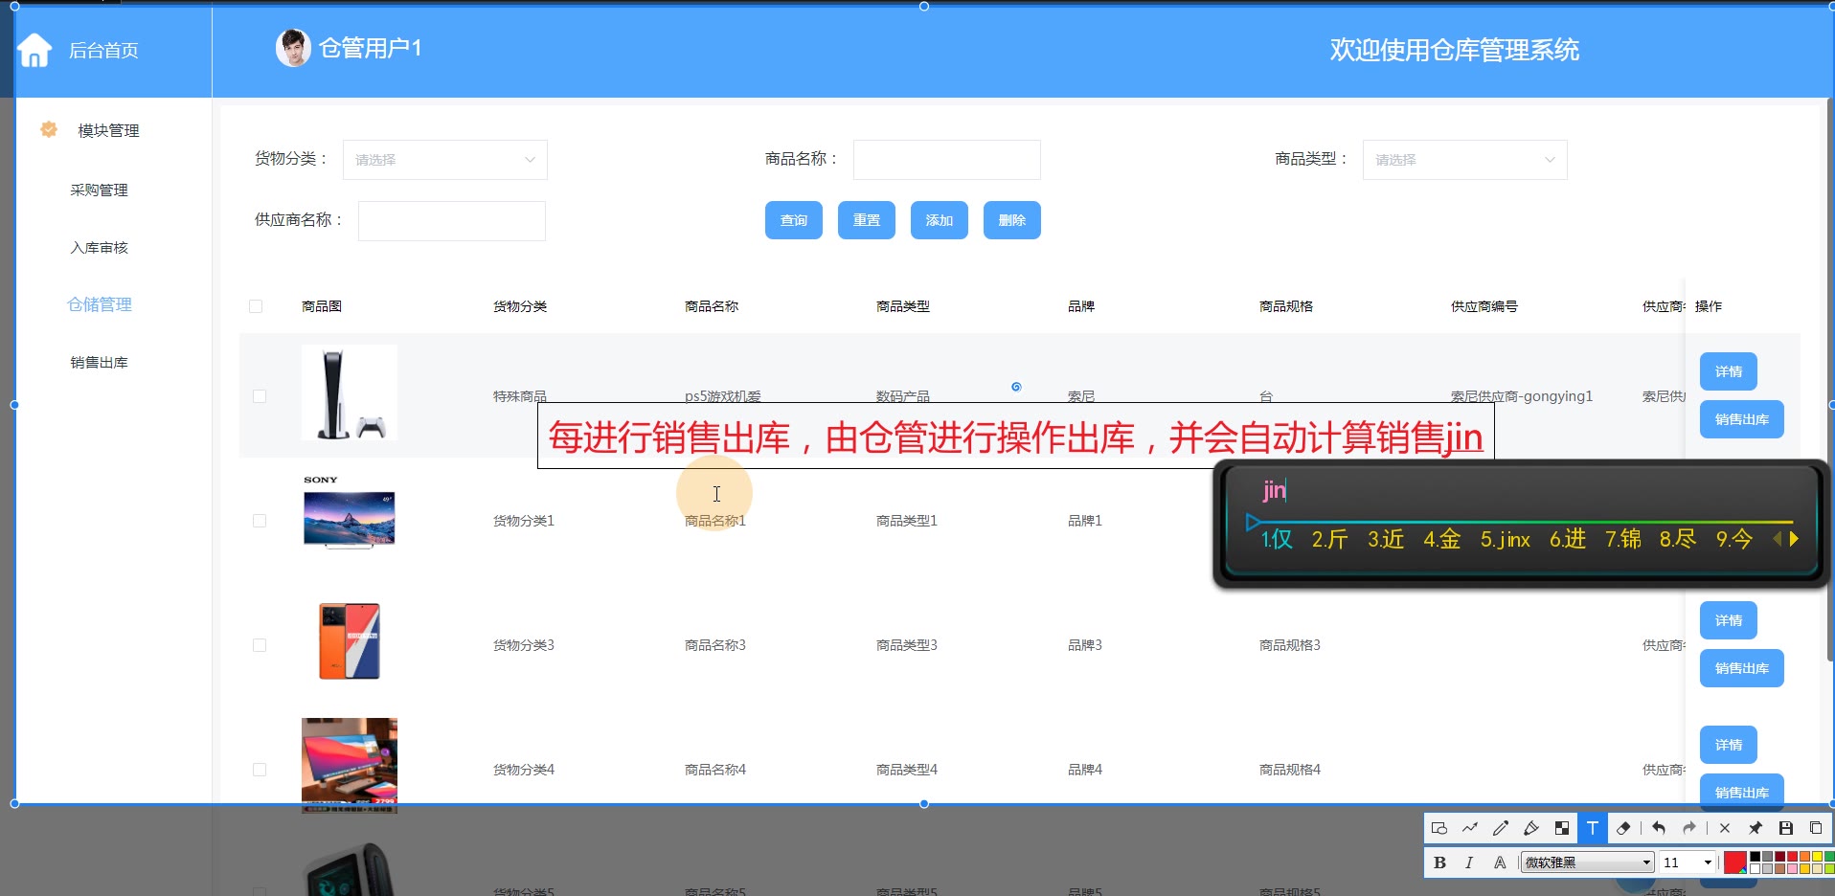Image resolution: width=1835 pixels, height=896 pixels.
Task: Click 销售出库 button for the 商品名称4 row
Action: (x=1742, y=791)
